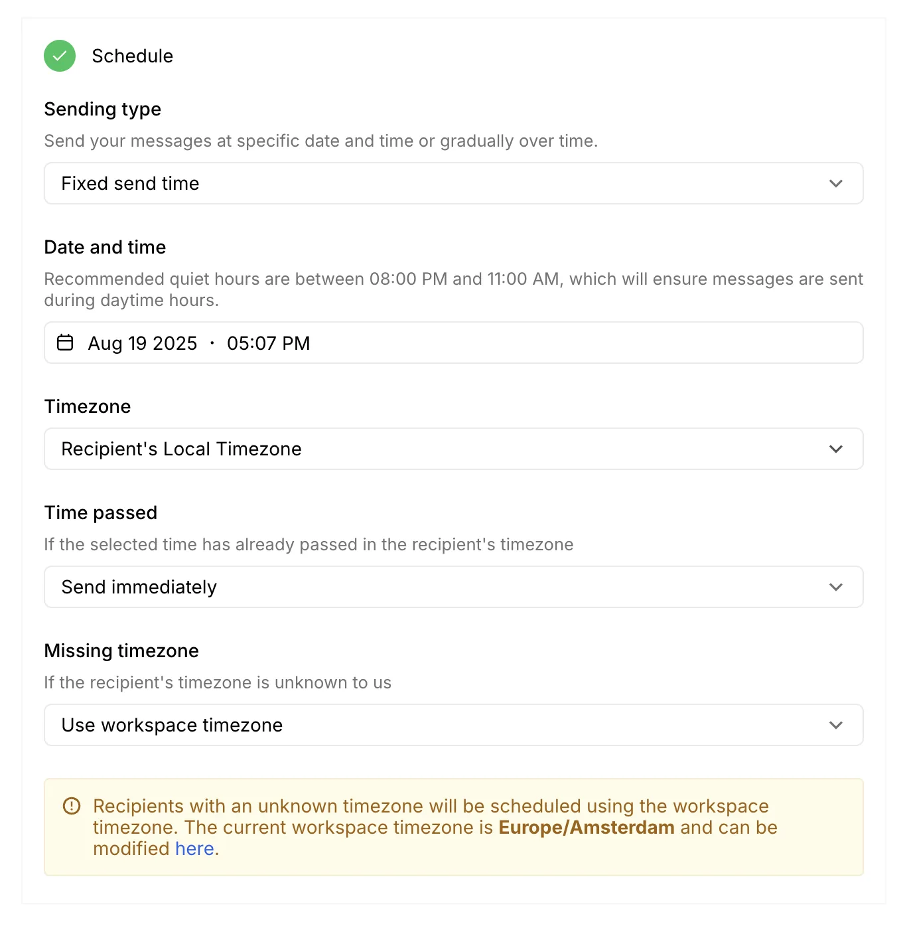This screenshot has height=932, width=909.
Task: Follow the 'here' link to modify timezone
Action: pos(194,848)
